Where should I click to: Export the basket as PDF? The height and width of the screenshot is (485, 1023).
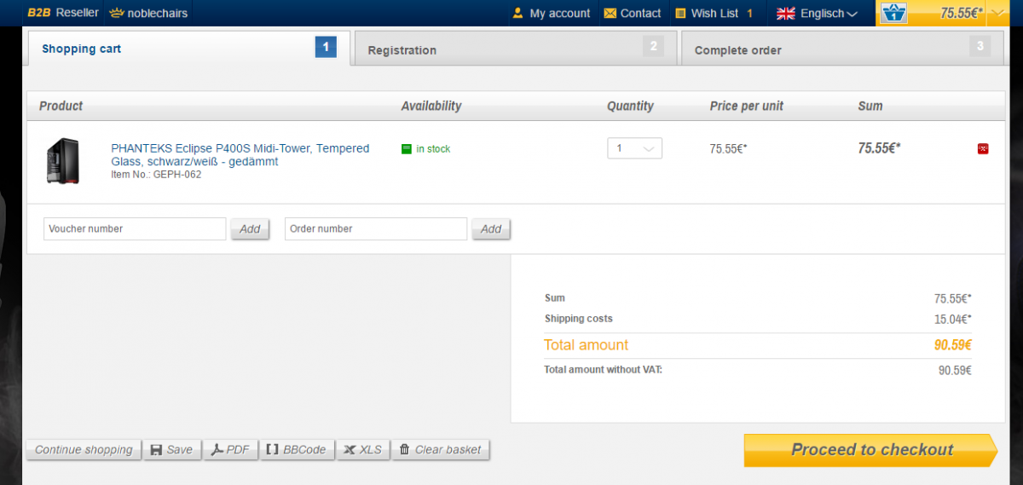point(231,449)
